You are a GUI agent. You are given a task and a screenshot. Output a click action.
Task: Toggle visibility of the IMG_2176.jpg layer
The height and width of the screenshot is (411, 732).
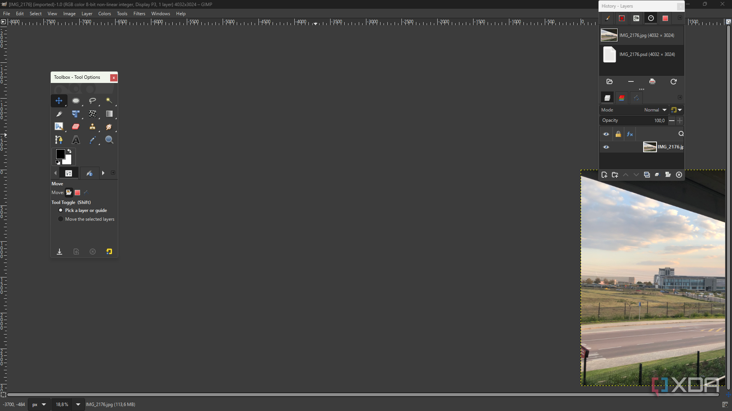coord(606,147)
